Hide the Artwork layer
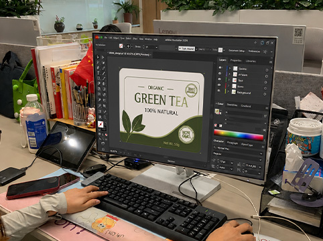323x241 pixels. [x=220, y=73]
